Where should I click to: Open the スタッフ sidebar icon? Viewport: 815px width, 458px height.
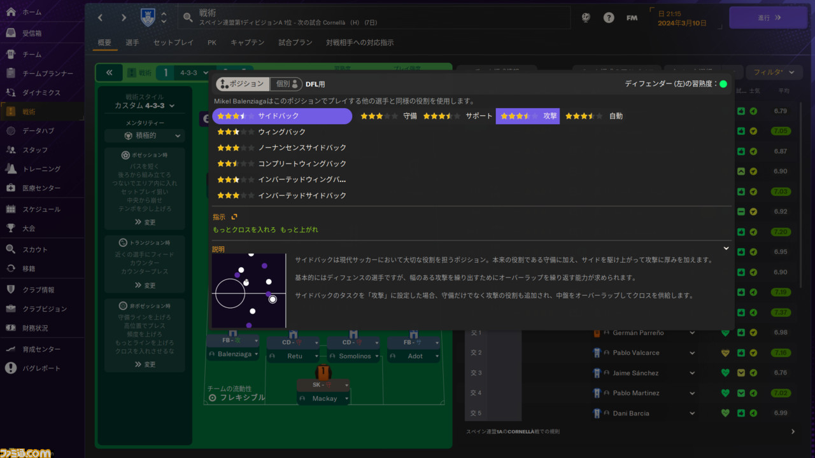[11, 149]
